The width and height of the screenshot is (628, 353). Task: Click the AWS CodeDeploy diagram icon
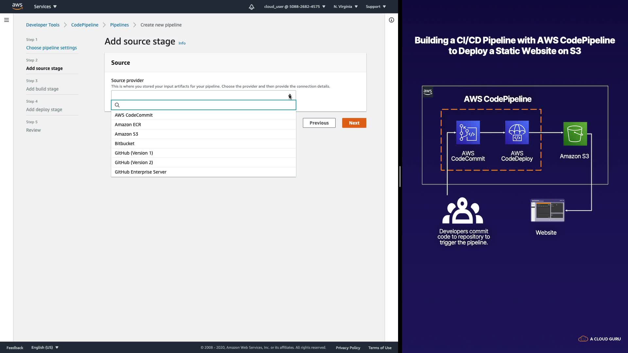[516, 132]
